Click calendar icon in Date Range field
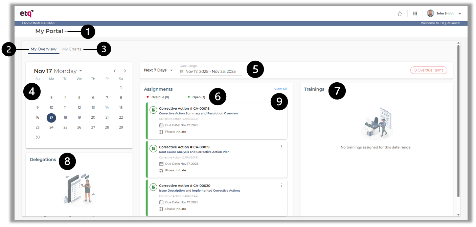Screen dimensions: 476x227 (x=182, y=72)
